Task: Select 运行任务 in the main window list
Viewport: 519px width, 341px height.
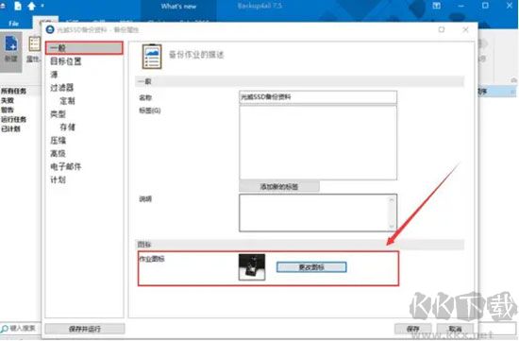Action: (13, 119)
